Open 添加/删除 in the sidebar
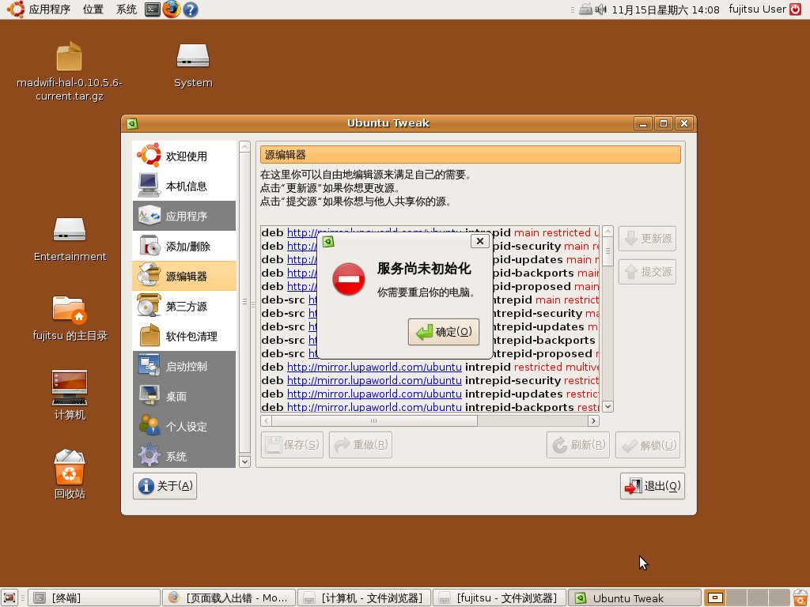Screen dimensions: 810x607 pyautogui.click(x=184, y=247)
